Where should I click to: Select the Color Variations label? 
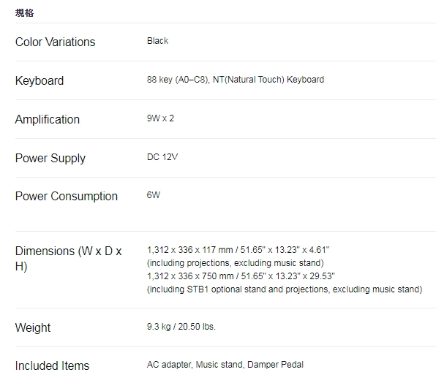pos(55,42)
